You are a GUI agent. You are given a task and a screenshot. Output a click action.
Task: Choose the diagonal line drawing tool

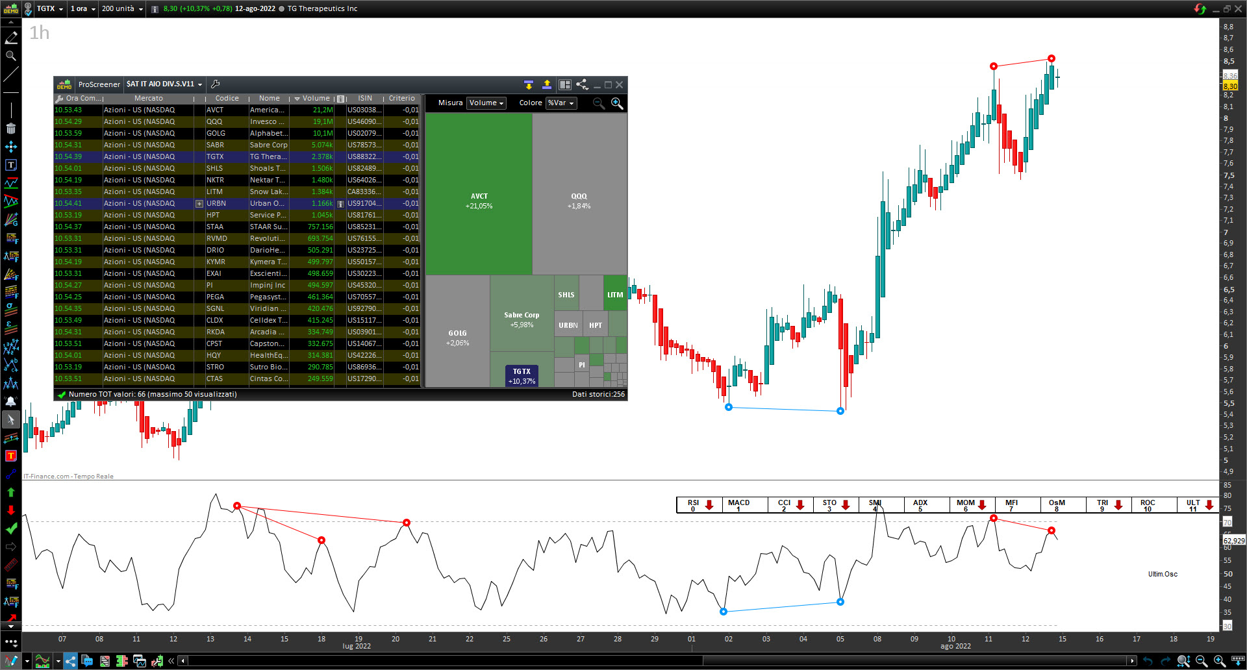[x=11, y=74]
